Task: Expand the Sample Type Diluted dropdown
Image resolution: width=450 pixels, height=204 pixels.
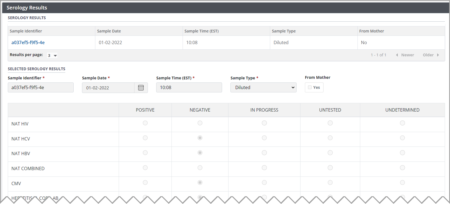Action: pos(263,87)
